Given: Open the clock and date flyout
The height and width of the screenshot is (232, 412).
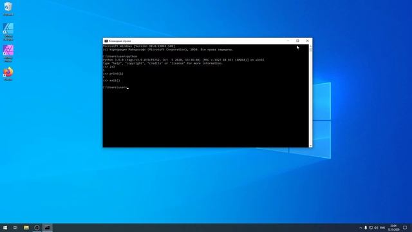Looking at the screenshot, I should [x=393, y=227].
